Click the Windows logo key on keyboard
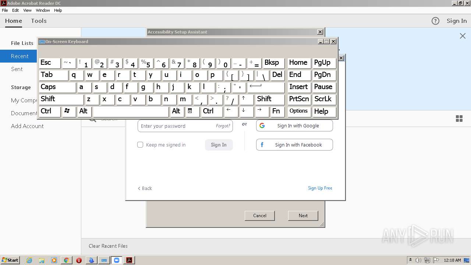This screenshot has width=471, height=265. tap(69, 111)
